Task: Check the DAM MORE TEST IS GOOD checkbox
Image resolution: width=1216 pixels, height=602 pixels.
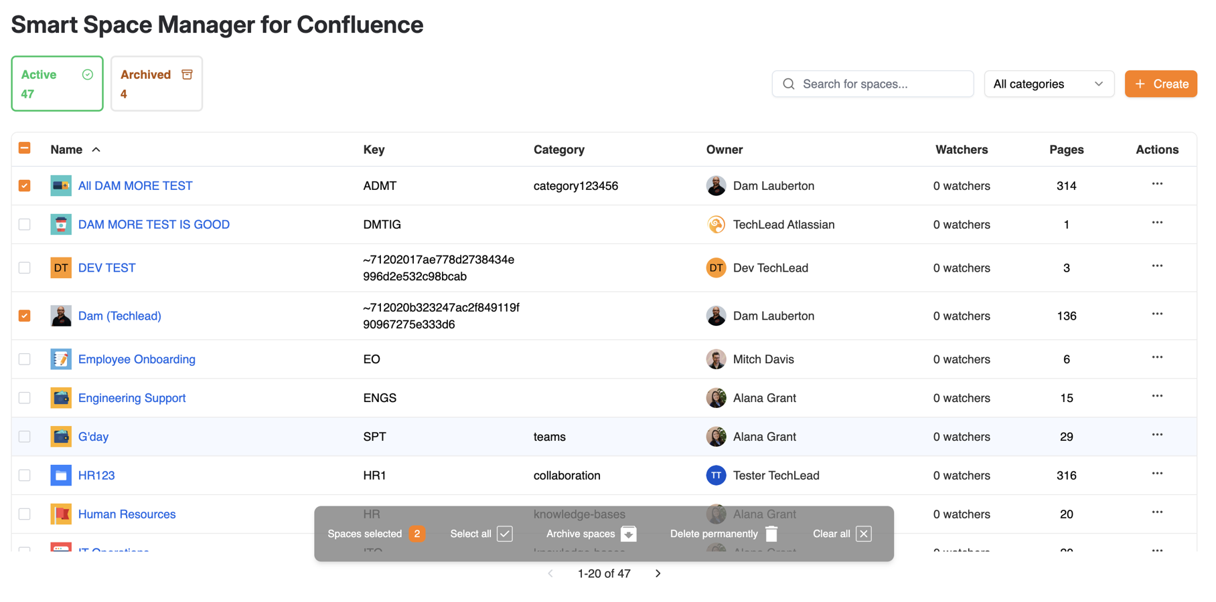Action: [x=25, y=225]
